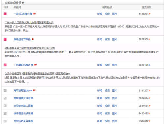Open 视频 link for 一家6口葬身火海
This screenshot has height=124, width=165.
click(107, 14)
